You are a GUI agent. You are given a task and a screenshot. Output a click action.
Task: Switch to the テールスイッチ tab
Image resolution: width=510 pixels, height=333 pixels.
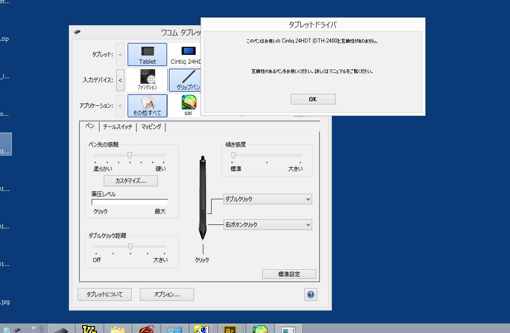click(x=118, y=127)
